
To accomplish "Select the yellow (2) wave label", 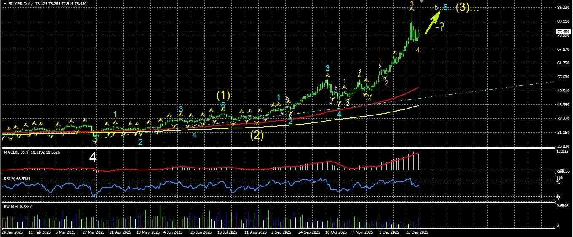I will click(257, 136).
